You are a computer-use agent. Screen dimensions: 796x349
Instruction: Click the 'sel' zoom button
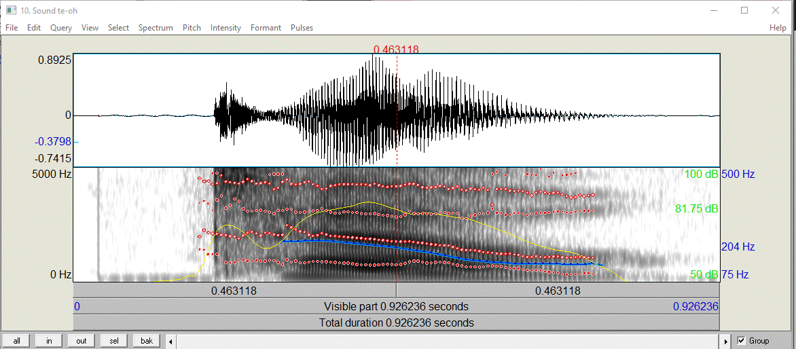click(x=114, y=340)
